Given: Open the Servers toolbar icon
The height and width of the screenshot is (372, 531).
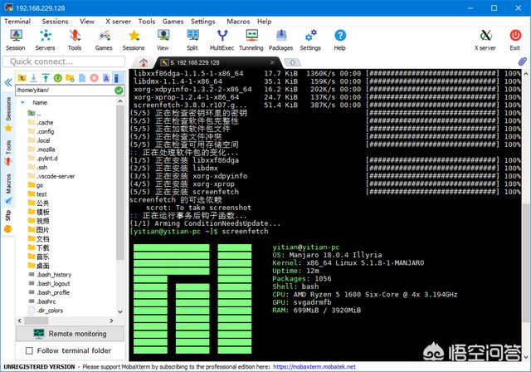Looking at the screenshot, I should 45,40.
